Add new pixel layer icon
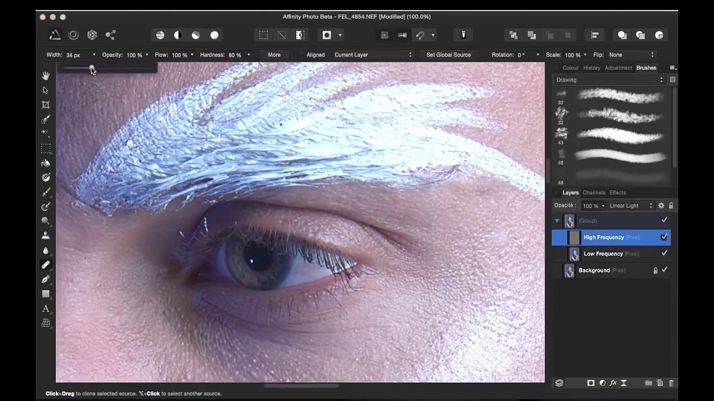714x401 pixels. coord(660,383)
